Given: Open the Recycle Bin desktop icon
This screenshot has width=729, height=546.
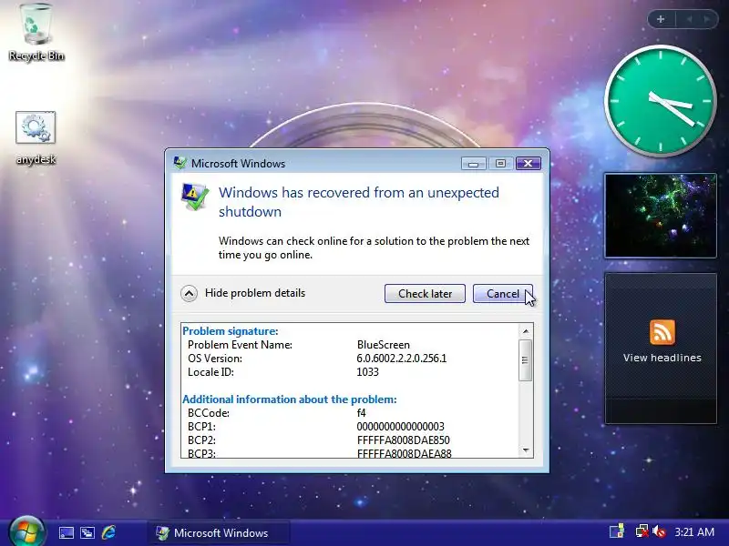Looking at the screenshot, I should tap(36, 33).
